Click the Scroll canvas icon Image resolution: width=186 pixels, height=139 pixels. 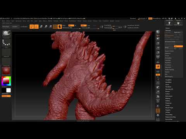(x=158, y=39)
